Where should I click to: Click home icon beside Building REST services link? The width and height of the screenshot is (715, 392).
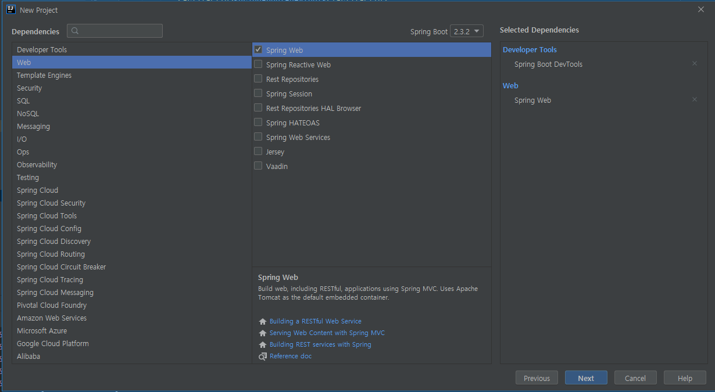coord(263,344)
